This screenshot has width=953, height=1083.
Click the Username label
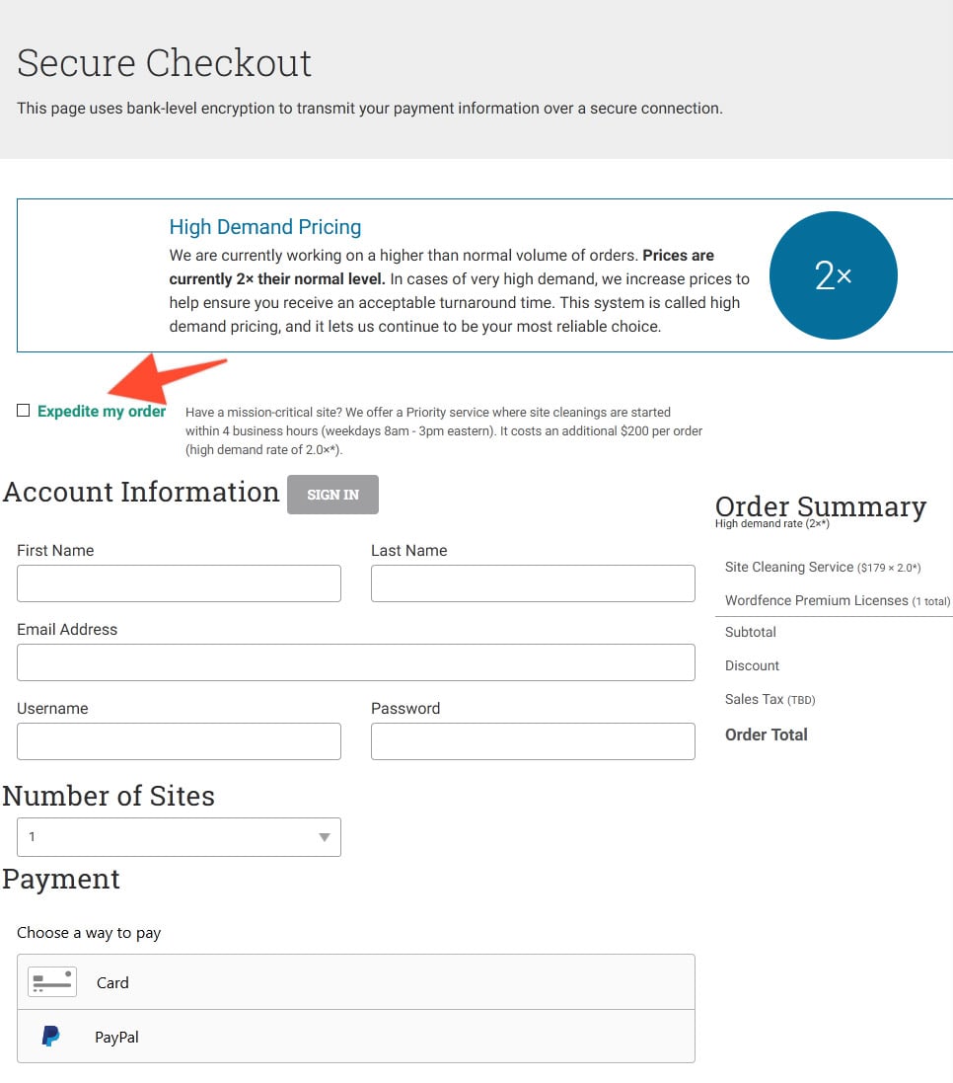52,708
